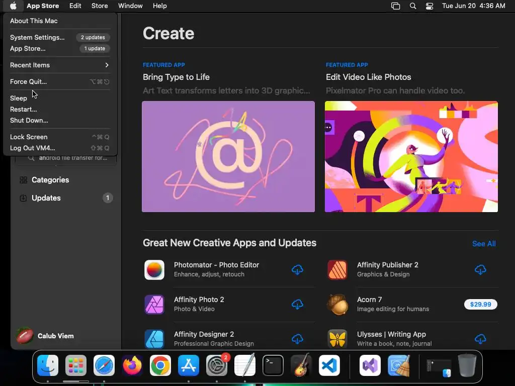Open the Ulysses | Writing App title
The width and height of the screenshot is (515, 386).
click(391, 334)
